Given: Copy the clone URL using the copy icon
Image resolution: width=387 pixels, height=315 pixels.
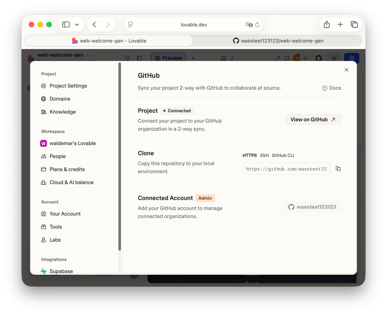Looking at the screenshot, I should coord(338,168).
